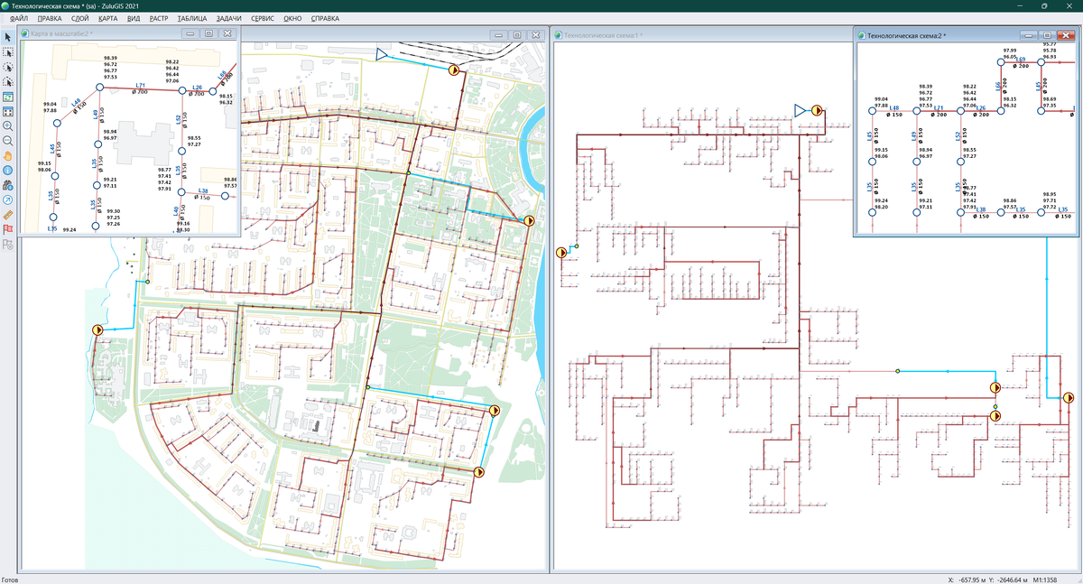
Task: Maximize the Карта в масштабе:2 window
Action: pos(208,33)
